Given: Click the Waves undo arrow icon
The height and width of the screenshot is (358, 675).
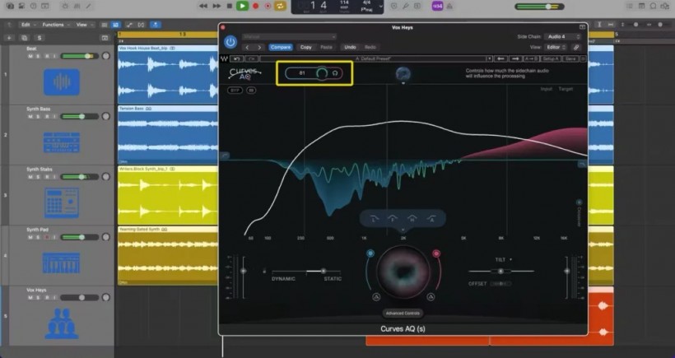Looking at the screenshot, I should (237, 58).
